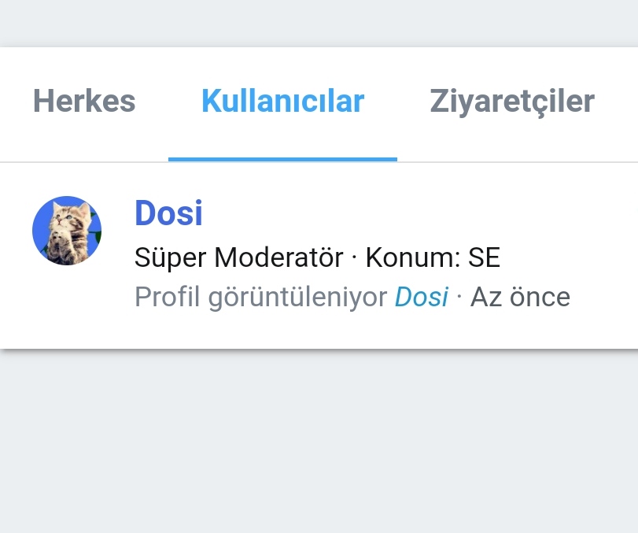Image resolution: width=638 pixels, height=533 pixels.
Task: Open Dosi's cat avatar picture
Action: click(x=67, y=231)
